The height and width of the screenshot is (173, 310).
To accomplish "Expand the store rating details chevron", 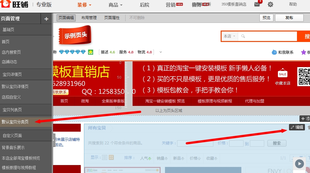I will [161, 52].
